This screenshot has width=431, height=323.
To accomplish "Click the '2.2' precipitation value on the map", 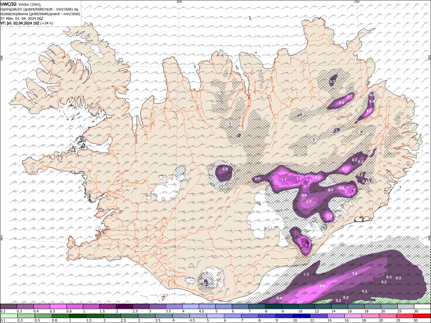I will 308,245.
